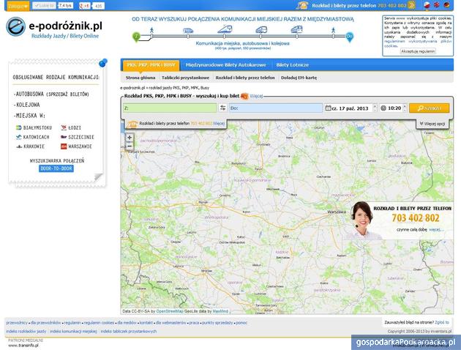Click the Z: origin input field
The width and height of the screenshot is (461, 350).
170,108
